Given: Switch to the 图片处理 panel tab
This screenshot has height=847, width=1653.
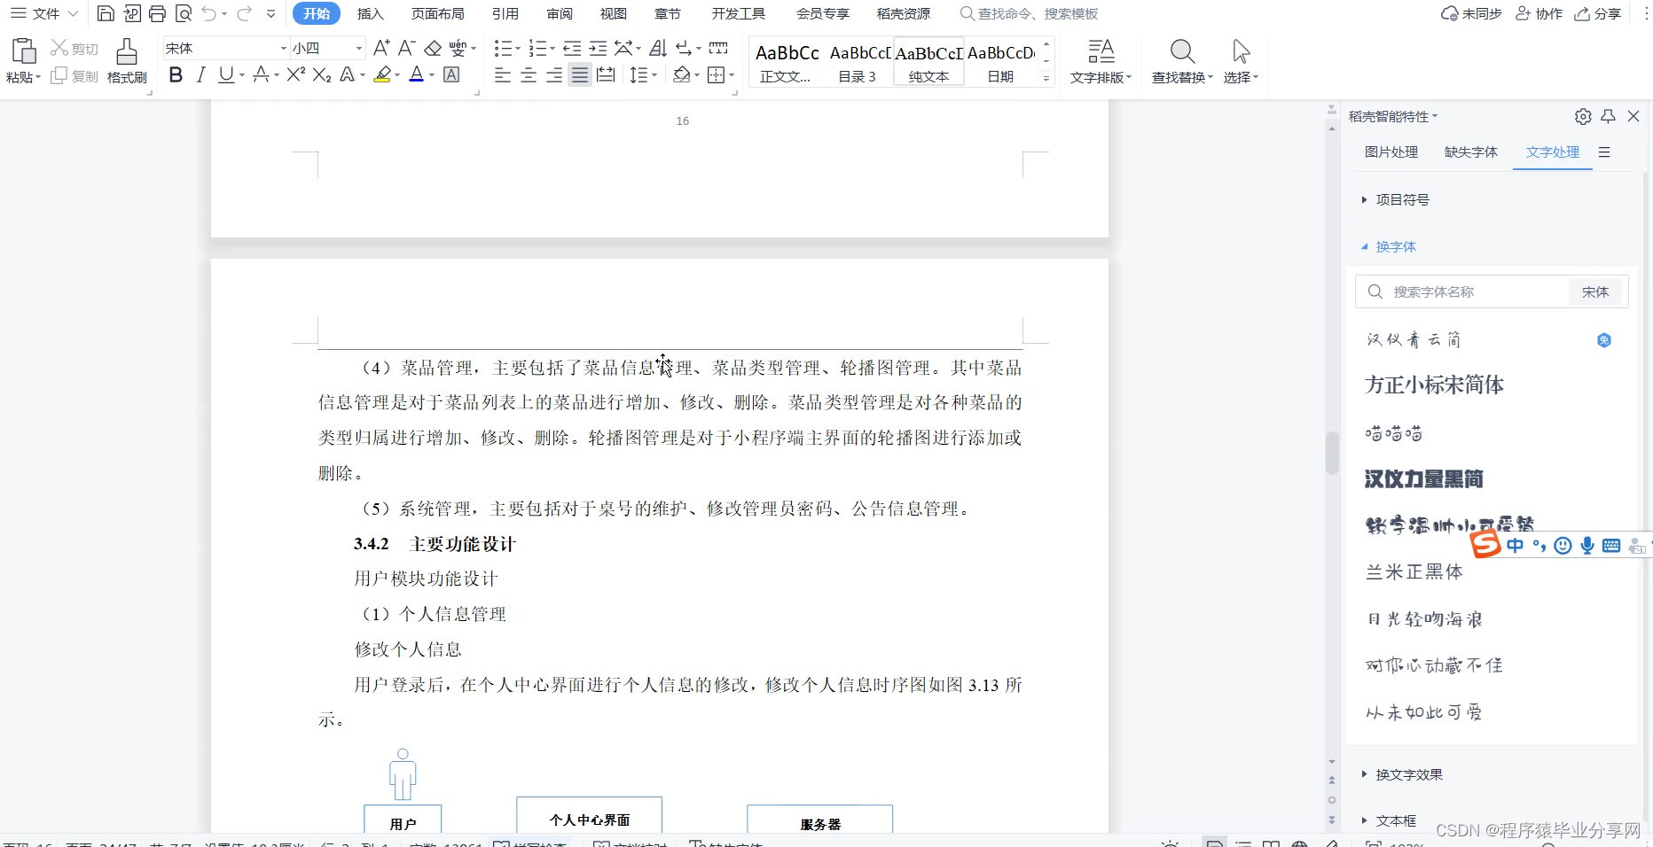Looking at the screenshot, I should tap(1391, 152).
